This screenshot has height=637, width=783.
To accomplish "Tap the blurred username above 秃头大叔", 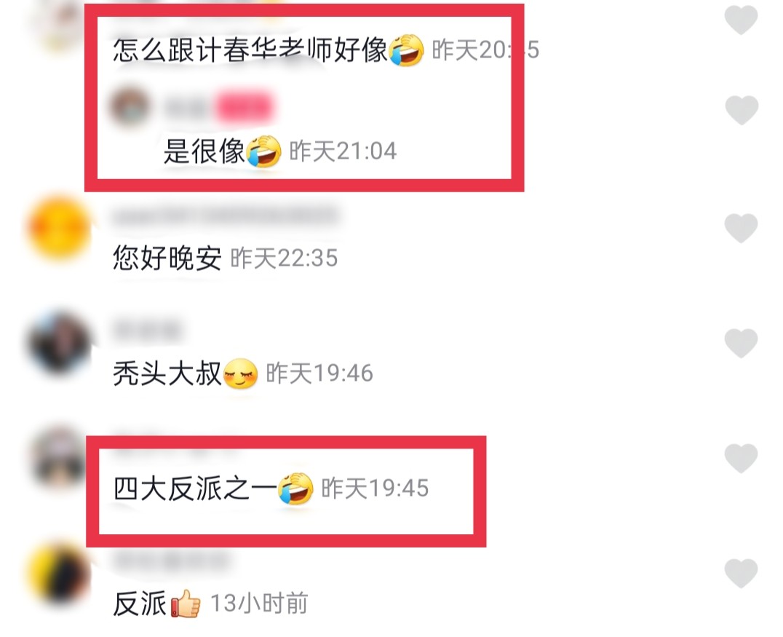I will (x=147, y=331).
